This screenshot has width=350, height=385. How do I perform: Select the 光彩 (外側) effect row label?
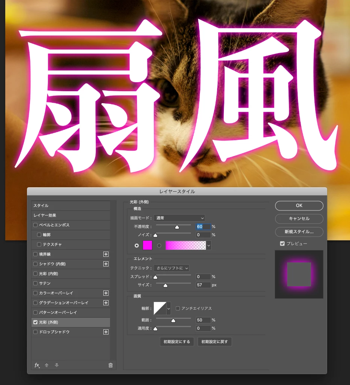[49, 322]
